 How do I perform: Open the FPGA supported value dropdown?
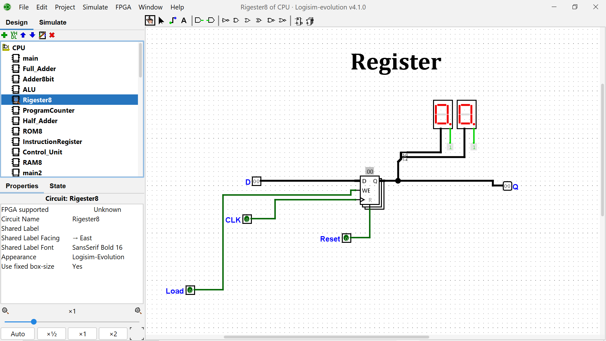click(x=107, y=210)
